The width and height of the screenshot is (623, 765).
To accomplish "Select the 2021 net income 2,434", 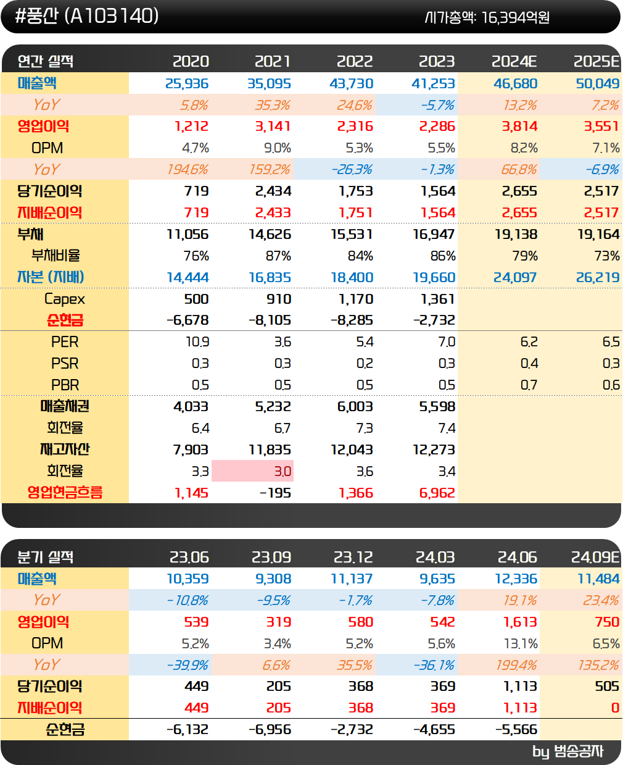I will click(x=273, y=191).
